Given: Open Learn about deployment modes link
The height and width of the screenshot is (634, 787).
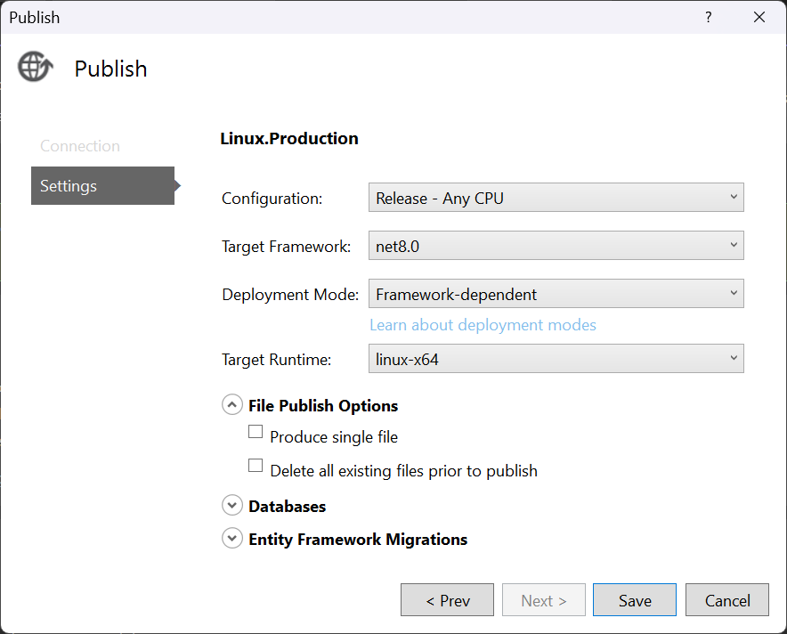Looking at the screenshot, I should pos(483,325).
